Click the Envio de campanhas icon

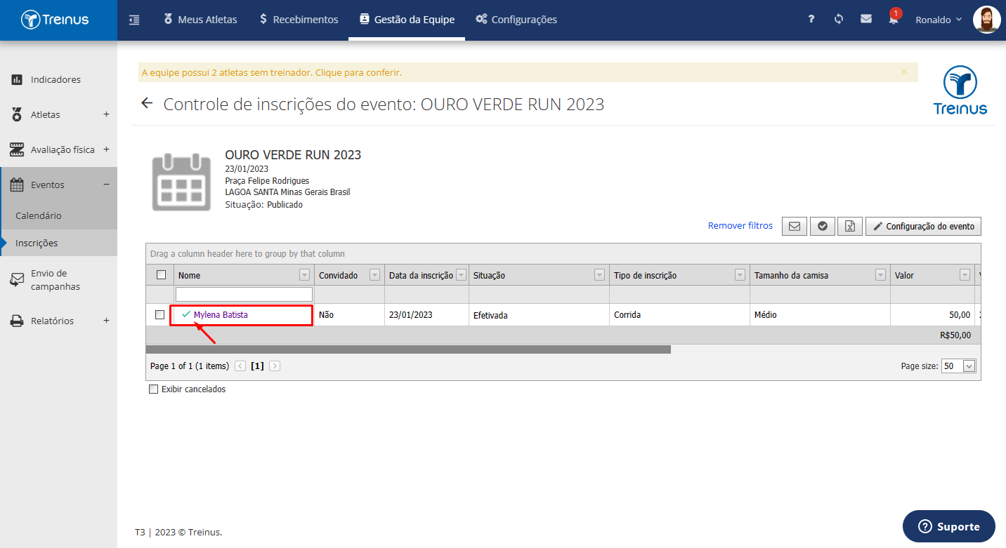17,280
